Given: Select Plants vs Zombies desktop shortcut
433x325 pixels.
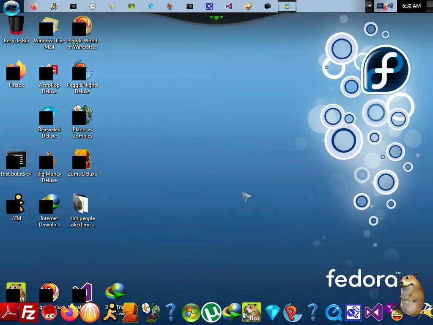Looking at the screenshot, I should [x=82, y=122].
